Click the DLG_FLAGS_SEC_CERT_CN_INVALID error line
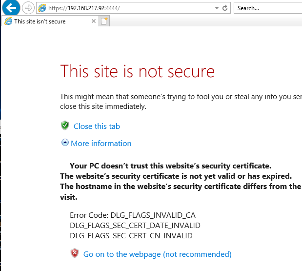302x271 pixels. (131, 236)
